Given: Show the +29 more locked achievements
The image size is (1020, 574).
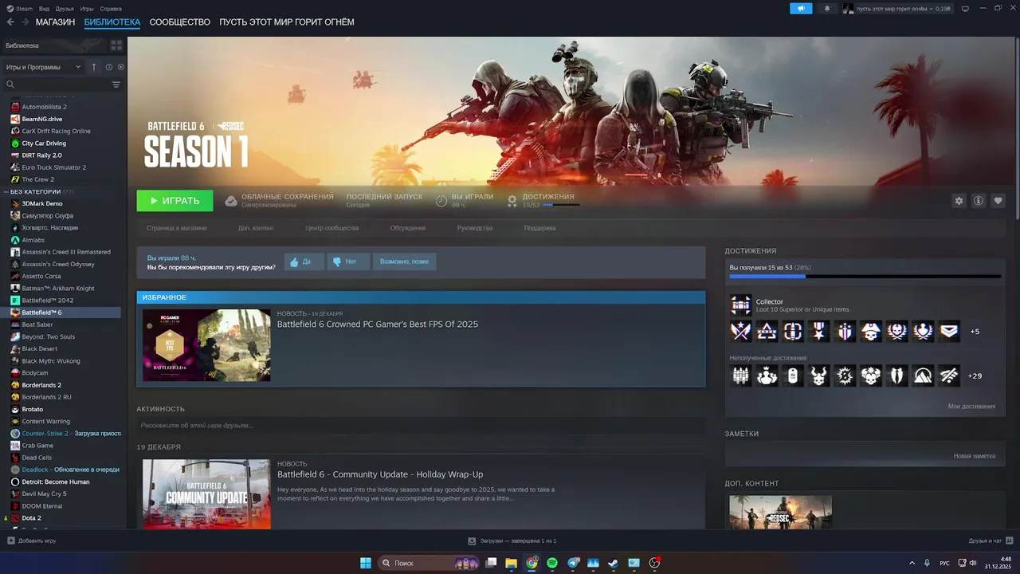Looking at the screenshot, I should 975,376.
